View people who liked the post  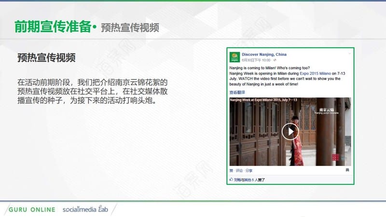[249, 180]
